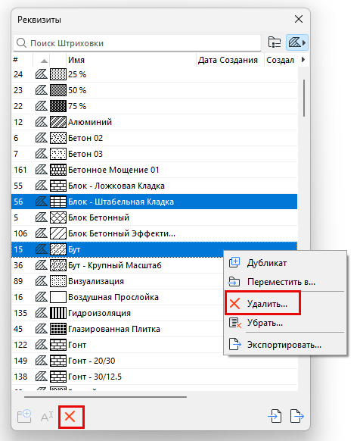360x441 pixels.
Task: Select the Бетон 02 fill row
Action: click(x=154, y=138)
